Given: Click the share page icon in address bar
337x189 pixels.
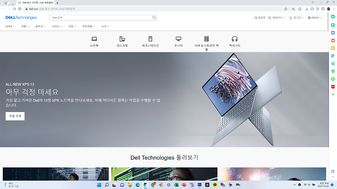Looking at the screenshot, I should pyautogui.click(x=286, y=9).
